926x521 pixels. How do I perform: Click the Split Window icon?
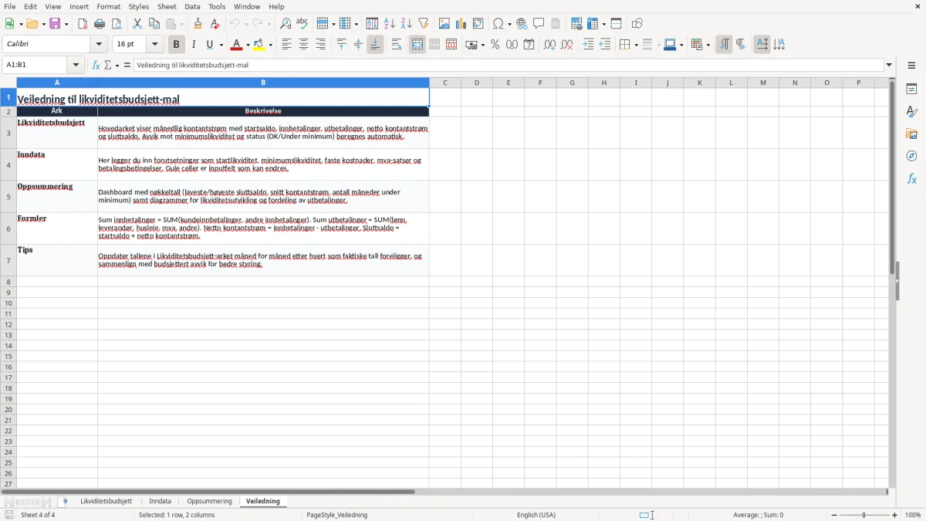click(617, 24)
